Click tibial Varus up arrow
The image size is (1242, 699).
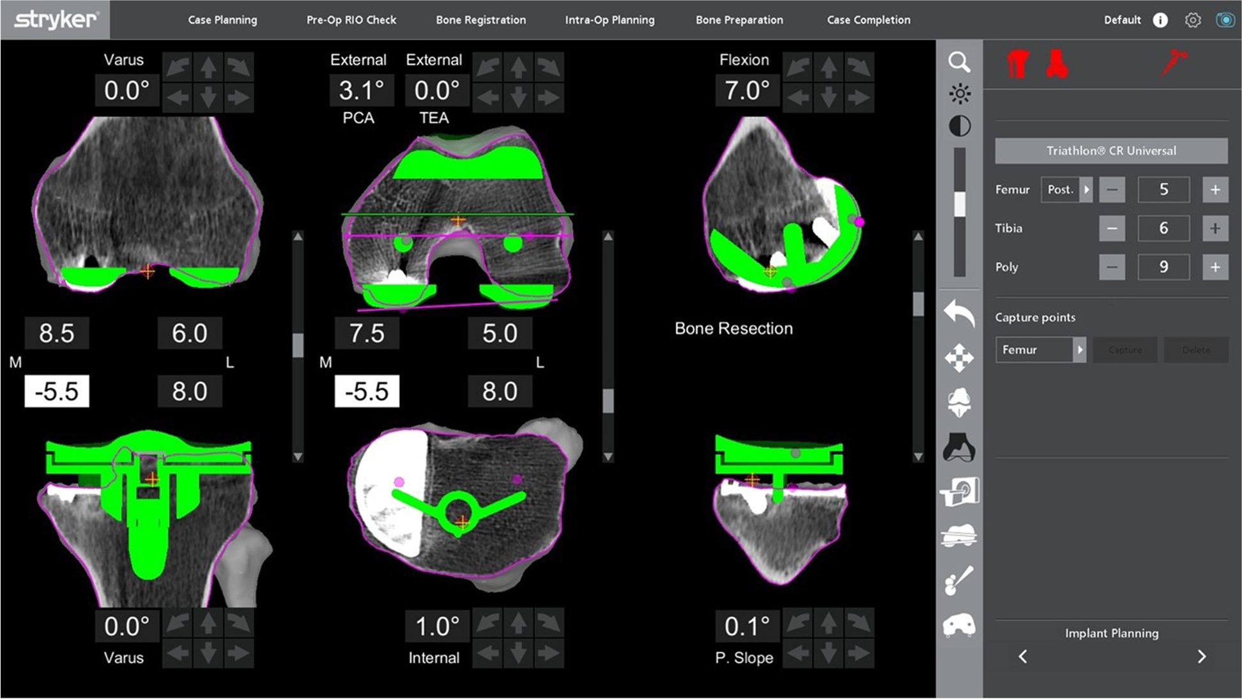click(x=208, y=623)
